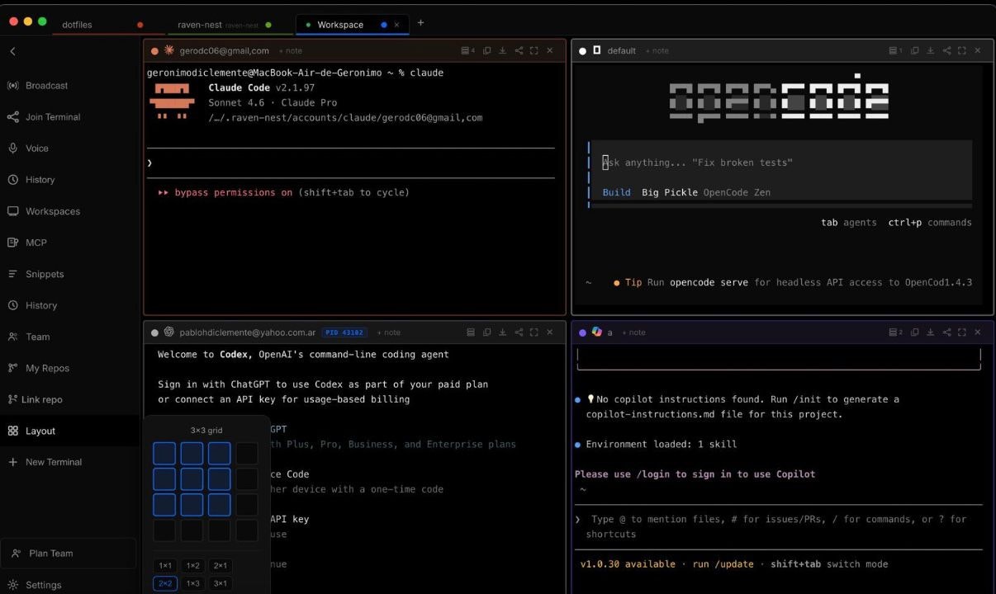This screenshot has width=996, height=594.
Task: Choose the 2×1 layout preset
Action: point(220,566)
